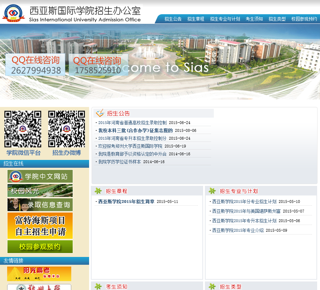
Task: Click the 招生类型 section heading
Action: click(x=231, y=287)
